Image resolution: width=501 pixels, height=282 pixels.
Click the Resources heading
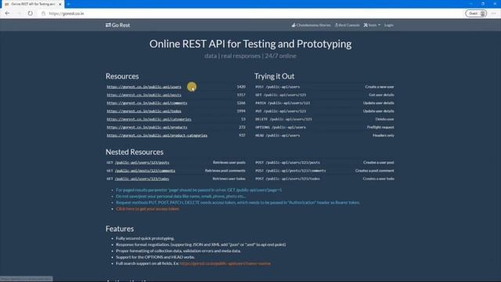pyautogui.click(x=122, y=76)
